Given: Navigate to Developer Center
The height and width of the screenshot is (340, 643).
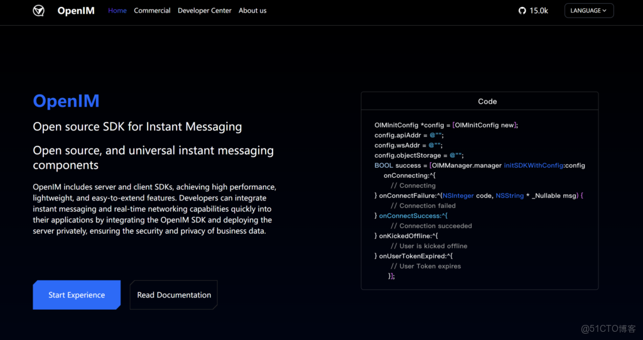Looking at the screenshot, I should click(204, 11).
